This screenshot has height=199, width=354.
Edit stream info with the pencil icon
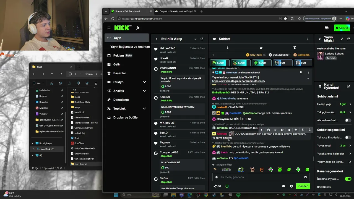[x=342, y=39]
